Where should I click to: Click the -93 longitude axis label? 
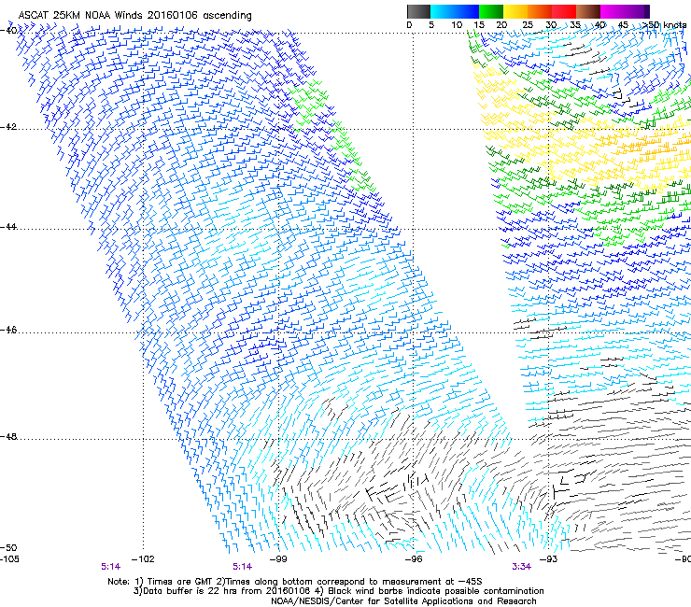pyautogui.click(x=549, y=559)
